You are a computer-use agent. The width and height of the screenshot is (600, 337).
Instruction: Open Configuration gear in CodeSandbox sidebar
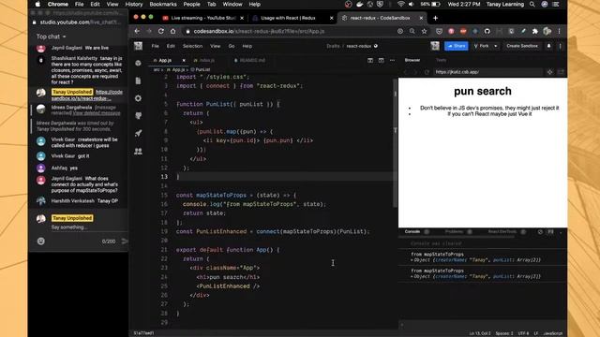tap(138, 98)
